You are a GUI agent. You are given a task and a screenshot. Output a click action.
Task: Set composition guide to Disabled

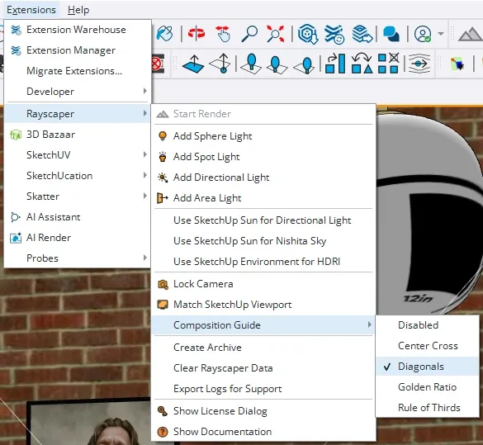tap(427, 325)
